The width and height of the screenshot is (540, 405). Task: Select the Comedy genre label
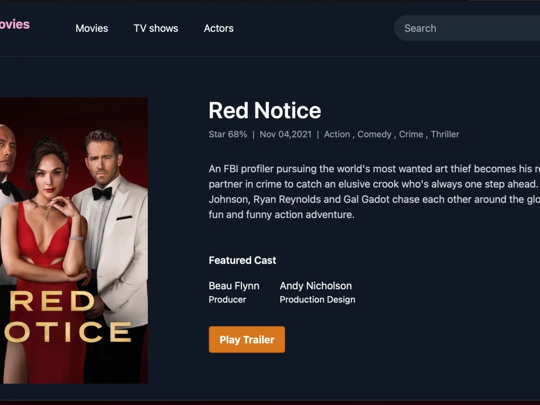pos(374,134)
